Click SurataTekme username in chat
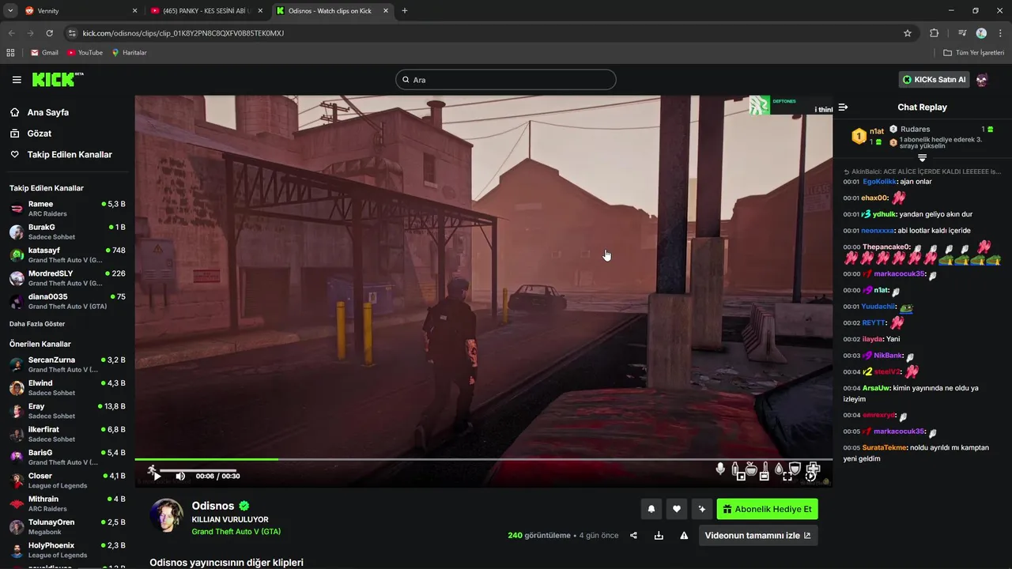This screenshot has width=1012, height=569. (885, 447)
